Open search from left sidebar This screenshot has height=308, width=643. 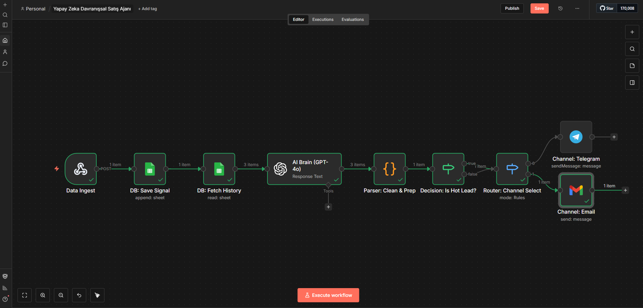coord(5,15)
